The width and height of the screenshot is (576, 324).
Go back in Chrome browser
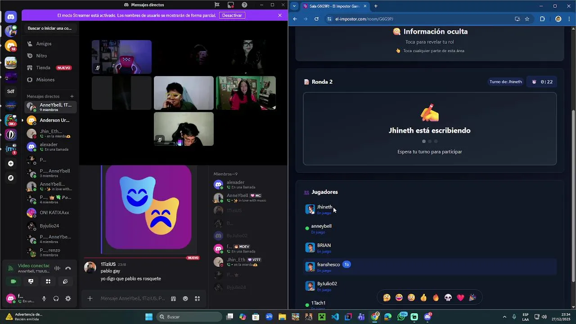coord(295,19)
